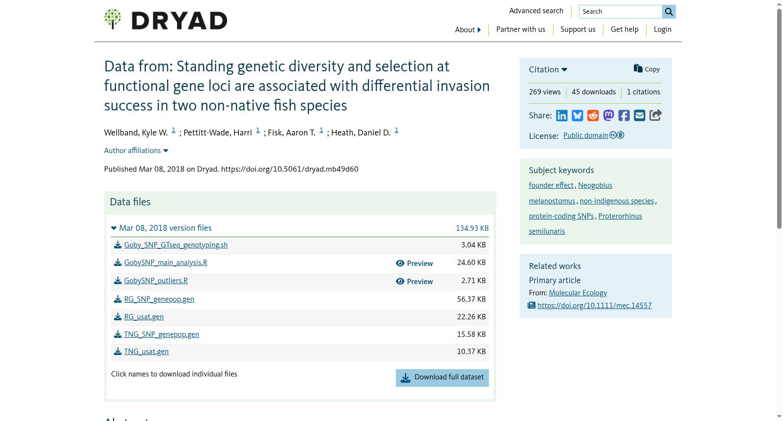Share via email envelope icon

pos(640,115)
